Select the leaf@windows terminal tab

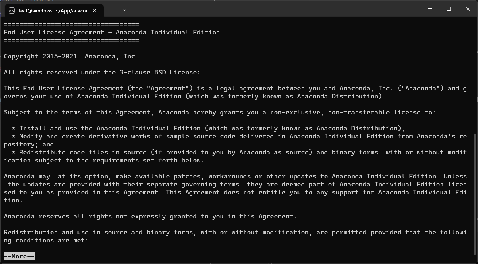[x=54, y=10]
